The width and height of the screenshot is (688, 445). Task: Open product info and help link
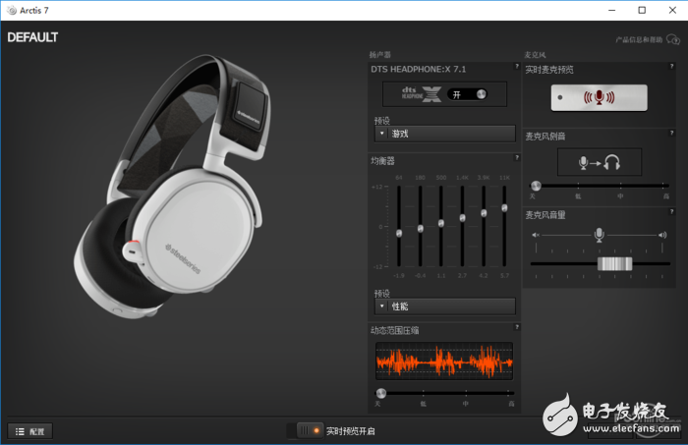tap(639, 40)
